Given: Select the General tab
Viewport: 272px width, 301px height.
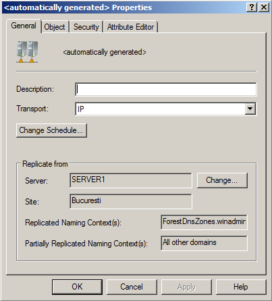Looking at the screenshot, I should (24, 26).
